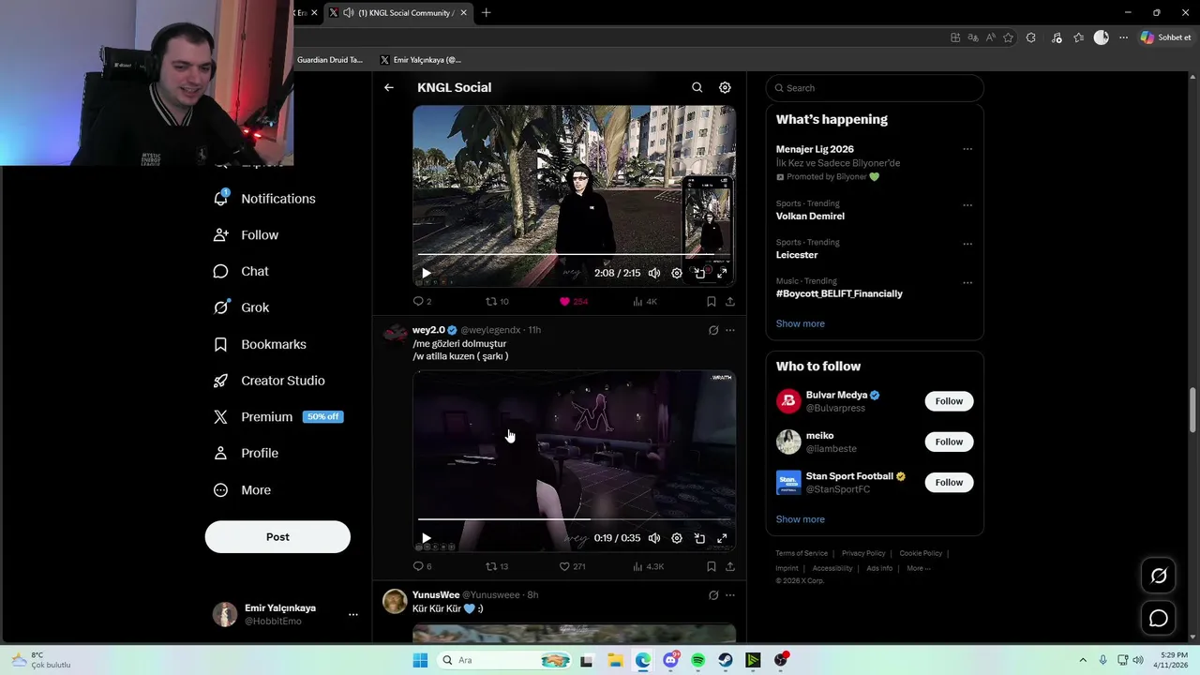Open Grok actions on wey2.0 post

(713, 330)
